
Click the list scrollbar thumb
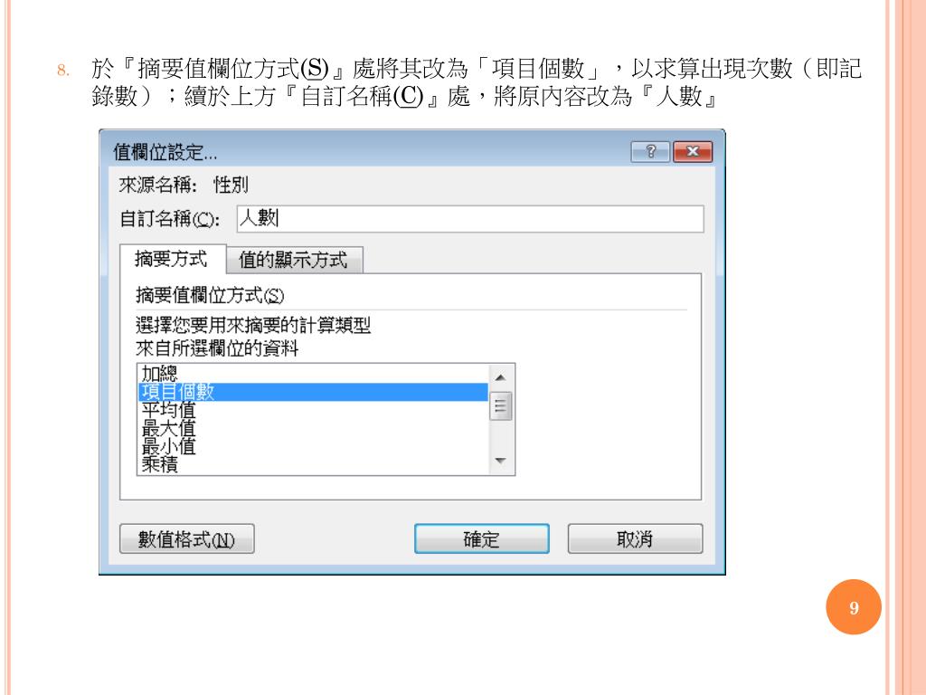tap(501, 405)
